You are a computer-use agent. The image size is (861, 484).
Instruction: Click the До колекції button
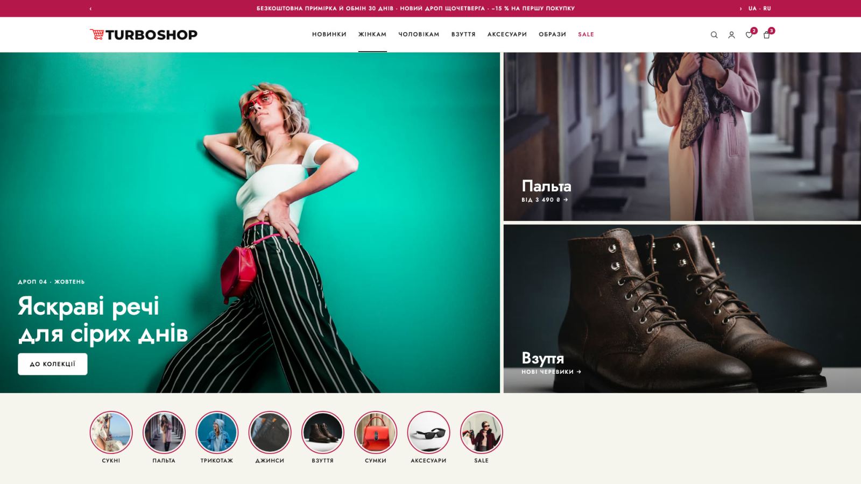pos(53,364)
